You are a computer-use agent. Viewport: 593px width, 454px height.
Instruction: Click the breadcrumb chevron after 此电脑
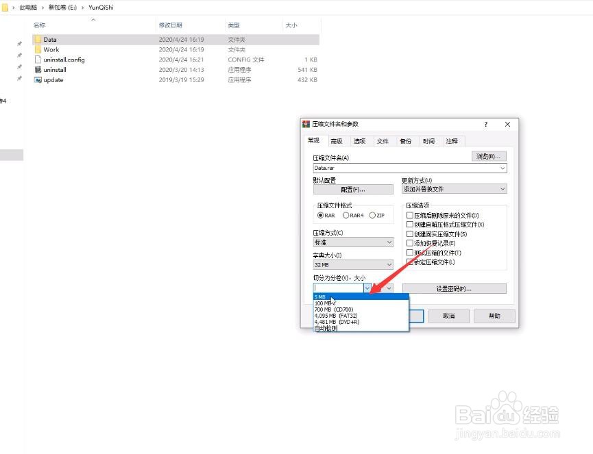pyautogui.click(x=43, y=8)
